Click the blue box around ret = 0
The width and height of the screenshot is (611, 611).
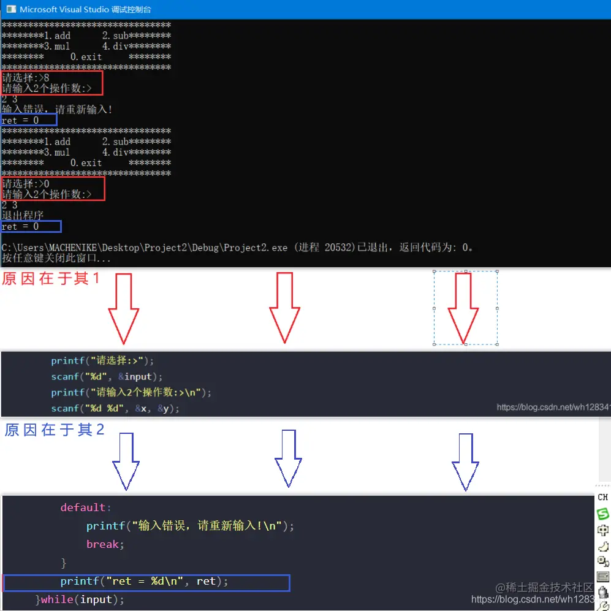point(29,119)
